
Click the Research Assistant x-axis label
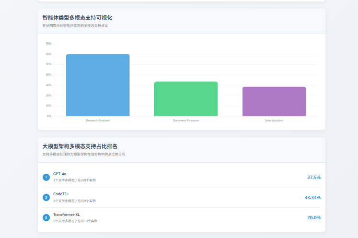98,120
